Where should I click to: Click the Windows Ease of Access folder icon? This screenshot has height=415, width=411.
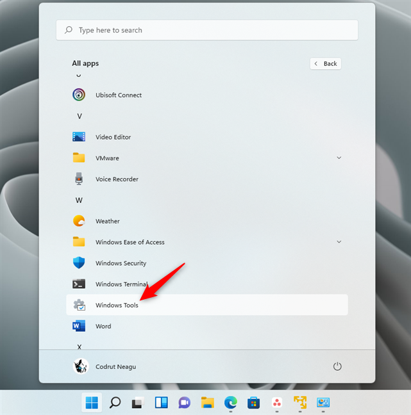coord(79,241)
